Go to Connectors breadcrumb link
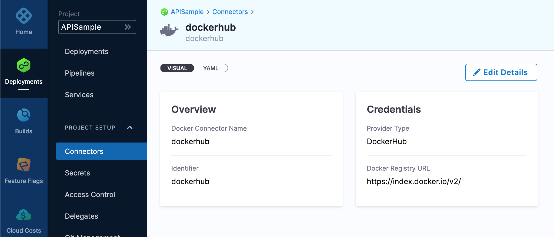Image resolution: width=554 pixels, height=237 pixels. coord(230,12)
